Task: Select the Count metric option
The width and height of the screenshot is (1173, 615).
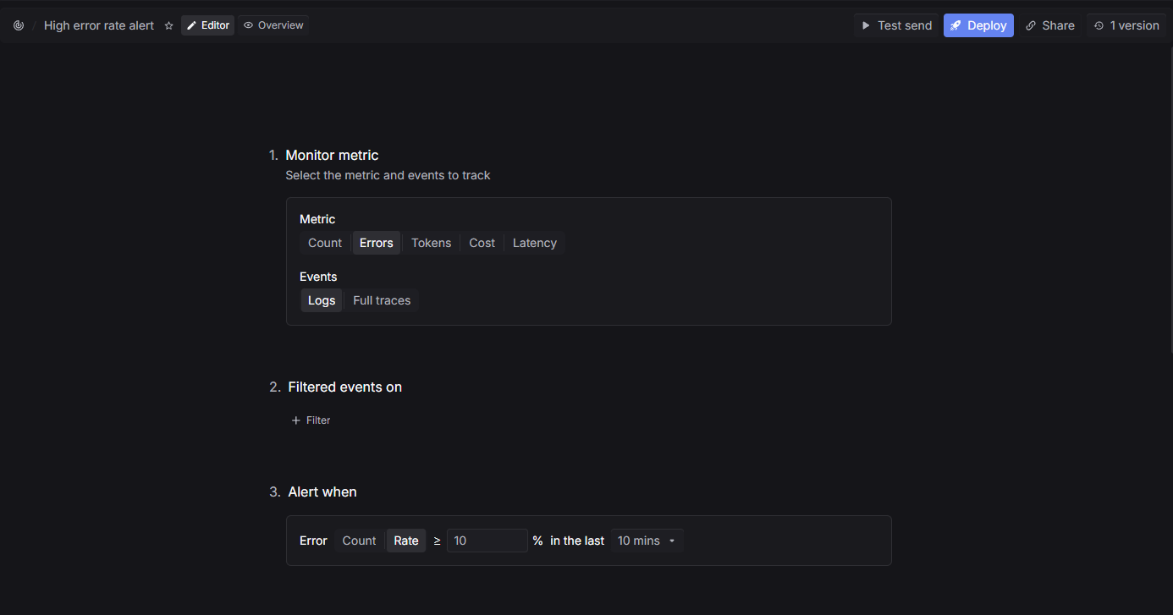Action: [325, 243]
